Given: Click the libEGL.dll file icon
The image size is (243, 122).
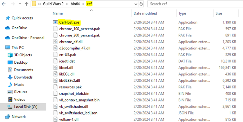Looking at the screenshot, I should point(55,74).
